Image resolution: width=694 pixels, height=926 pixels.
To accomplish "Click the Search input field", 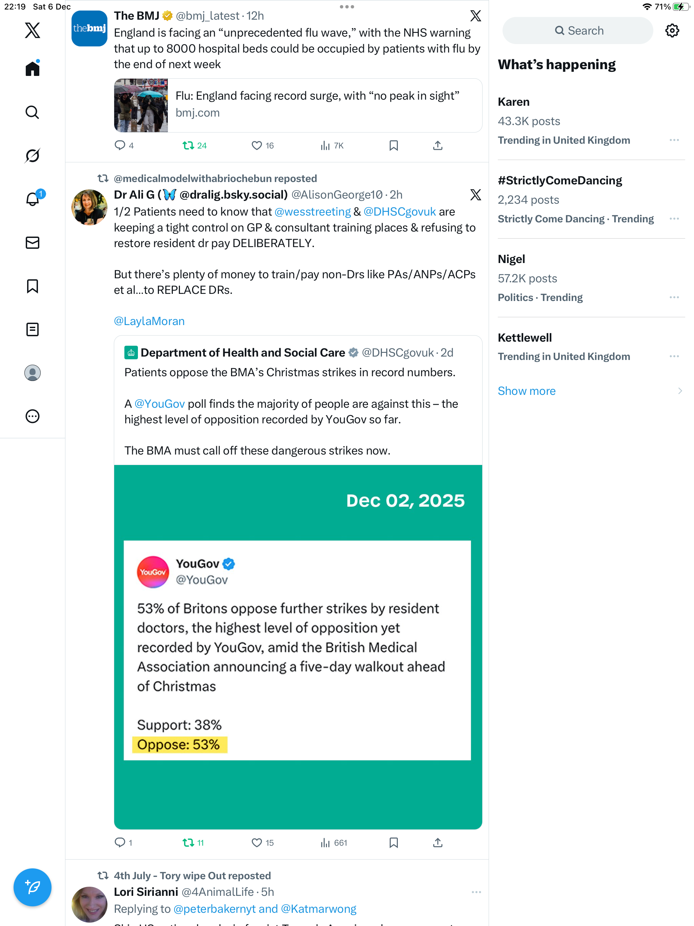I will click(x=578, y=31).
